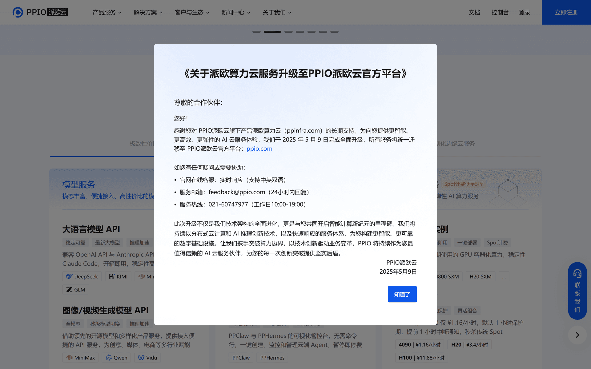Screen dimensions: 591x369
Task: Click the 灵活组合 tag
Action: click(467, 311)
